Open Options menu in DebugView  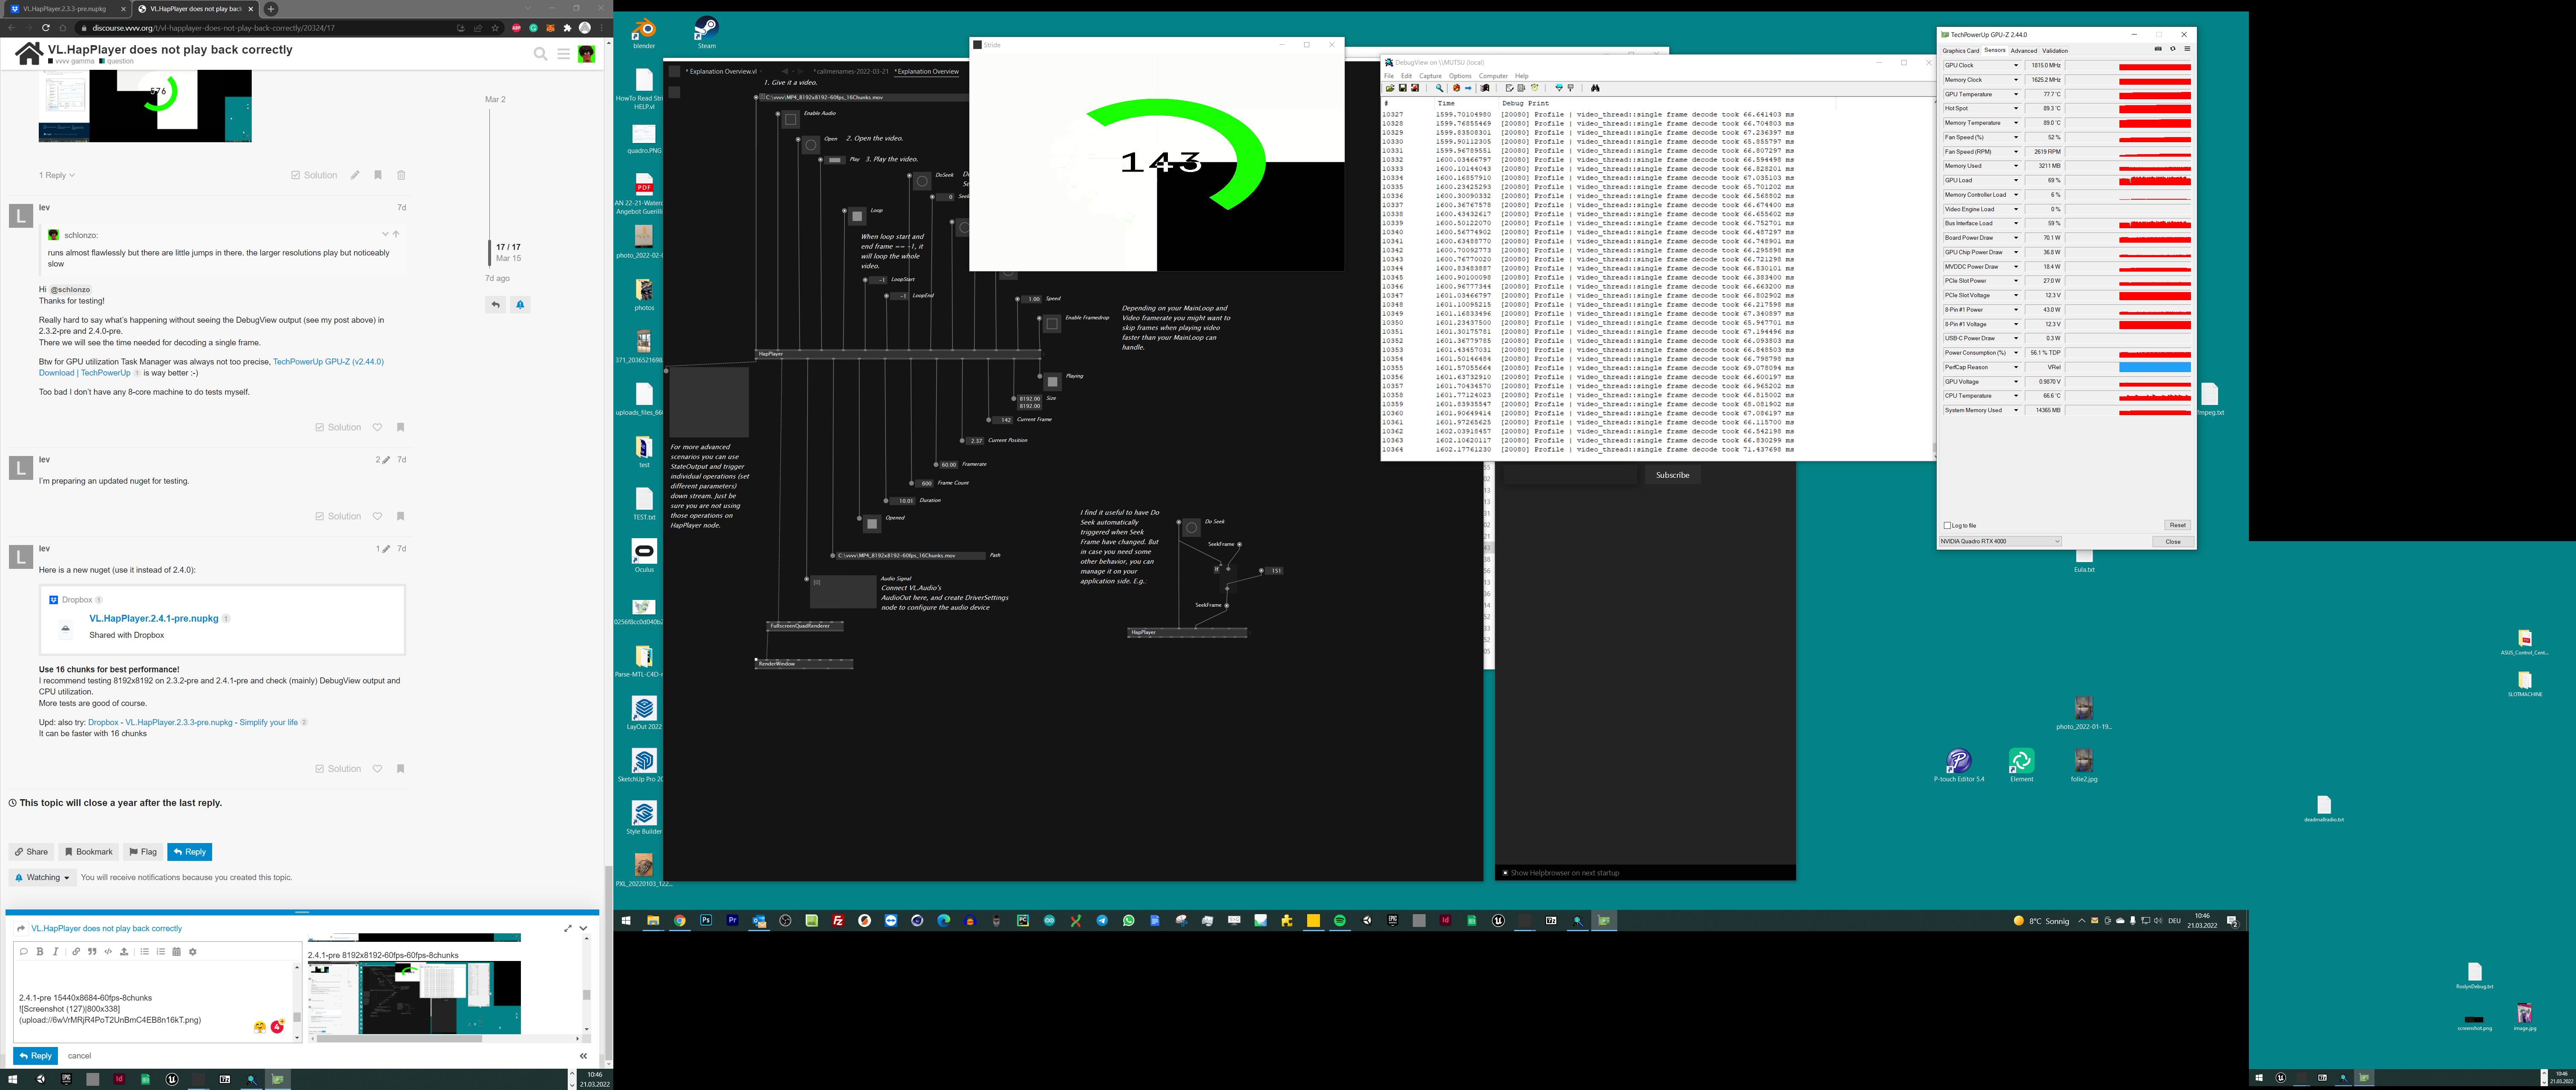tap(1460, 76)
